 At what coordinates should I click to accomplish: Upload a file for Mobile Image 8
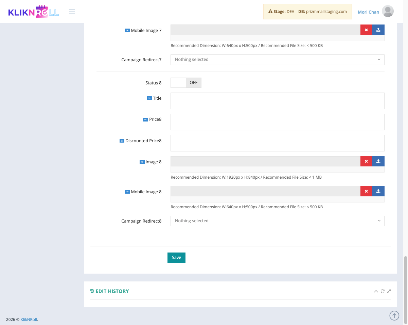click(x=378, y=191)
